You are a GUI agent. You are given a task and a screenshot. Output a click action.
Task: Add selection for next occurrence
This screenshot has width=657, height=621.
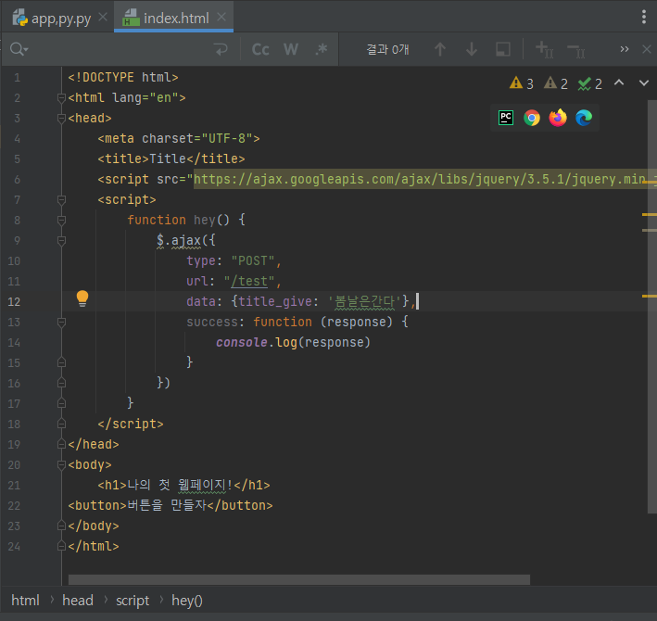[x=544, y=49]
